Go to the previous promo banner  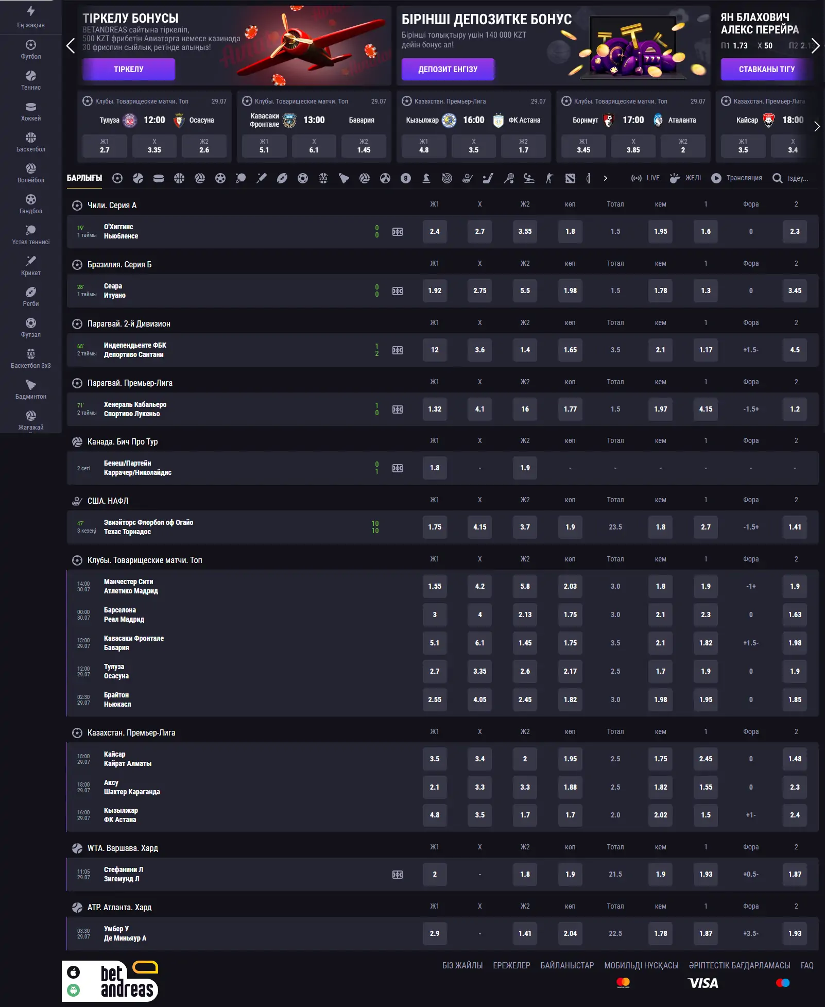(71, 46)
